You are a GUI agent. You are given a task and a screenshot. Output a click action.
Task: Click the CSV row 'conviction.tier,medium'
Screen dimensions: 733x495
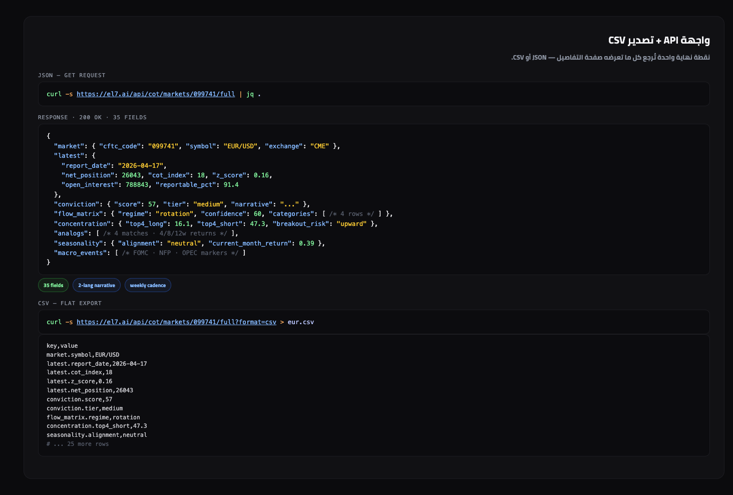pyautogui.click(x=85, y=408)
